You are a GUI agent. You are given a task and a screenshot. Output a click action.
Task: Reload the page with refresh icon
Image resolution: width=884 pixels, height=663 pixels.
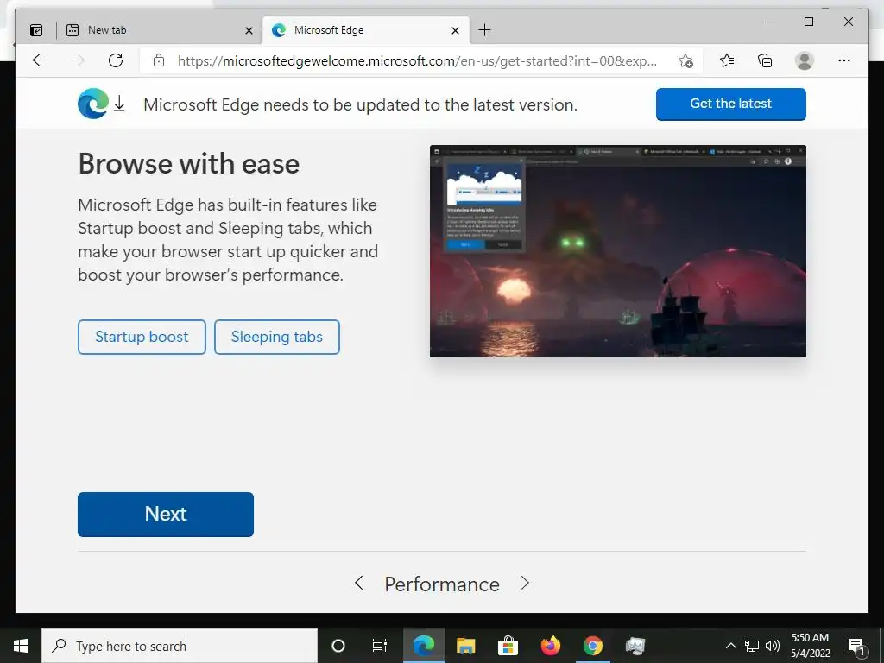click(116, 60)
